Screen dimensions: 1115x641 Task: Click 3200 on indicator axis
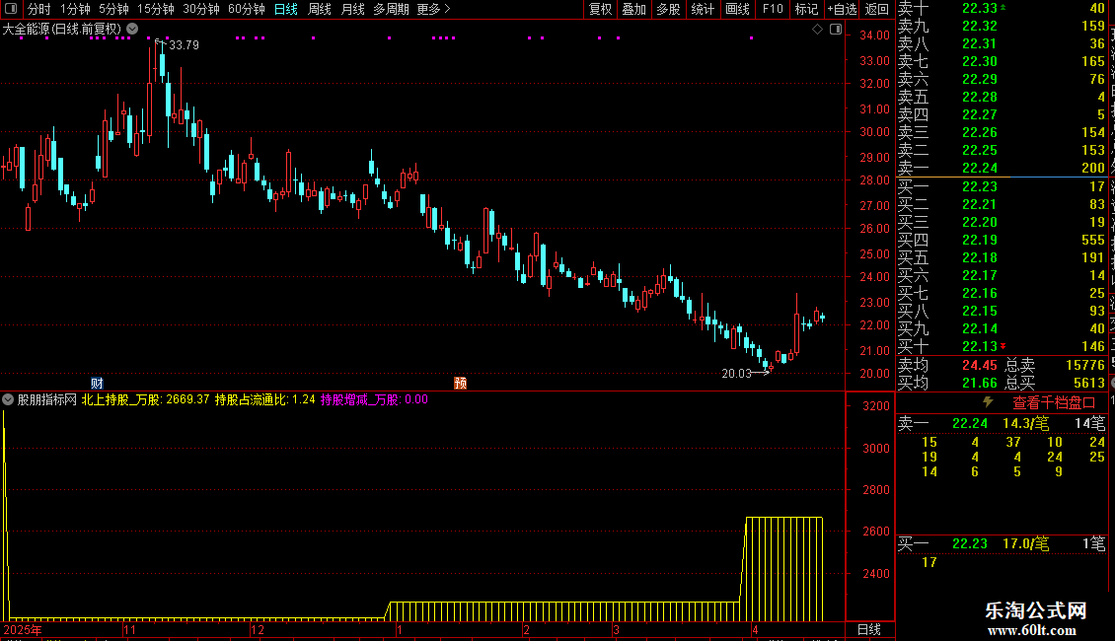point(876,405)
